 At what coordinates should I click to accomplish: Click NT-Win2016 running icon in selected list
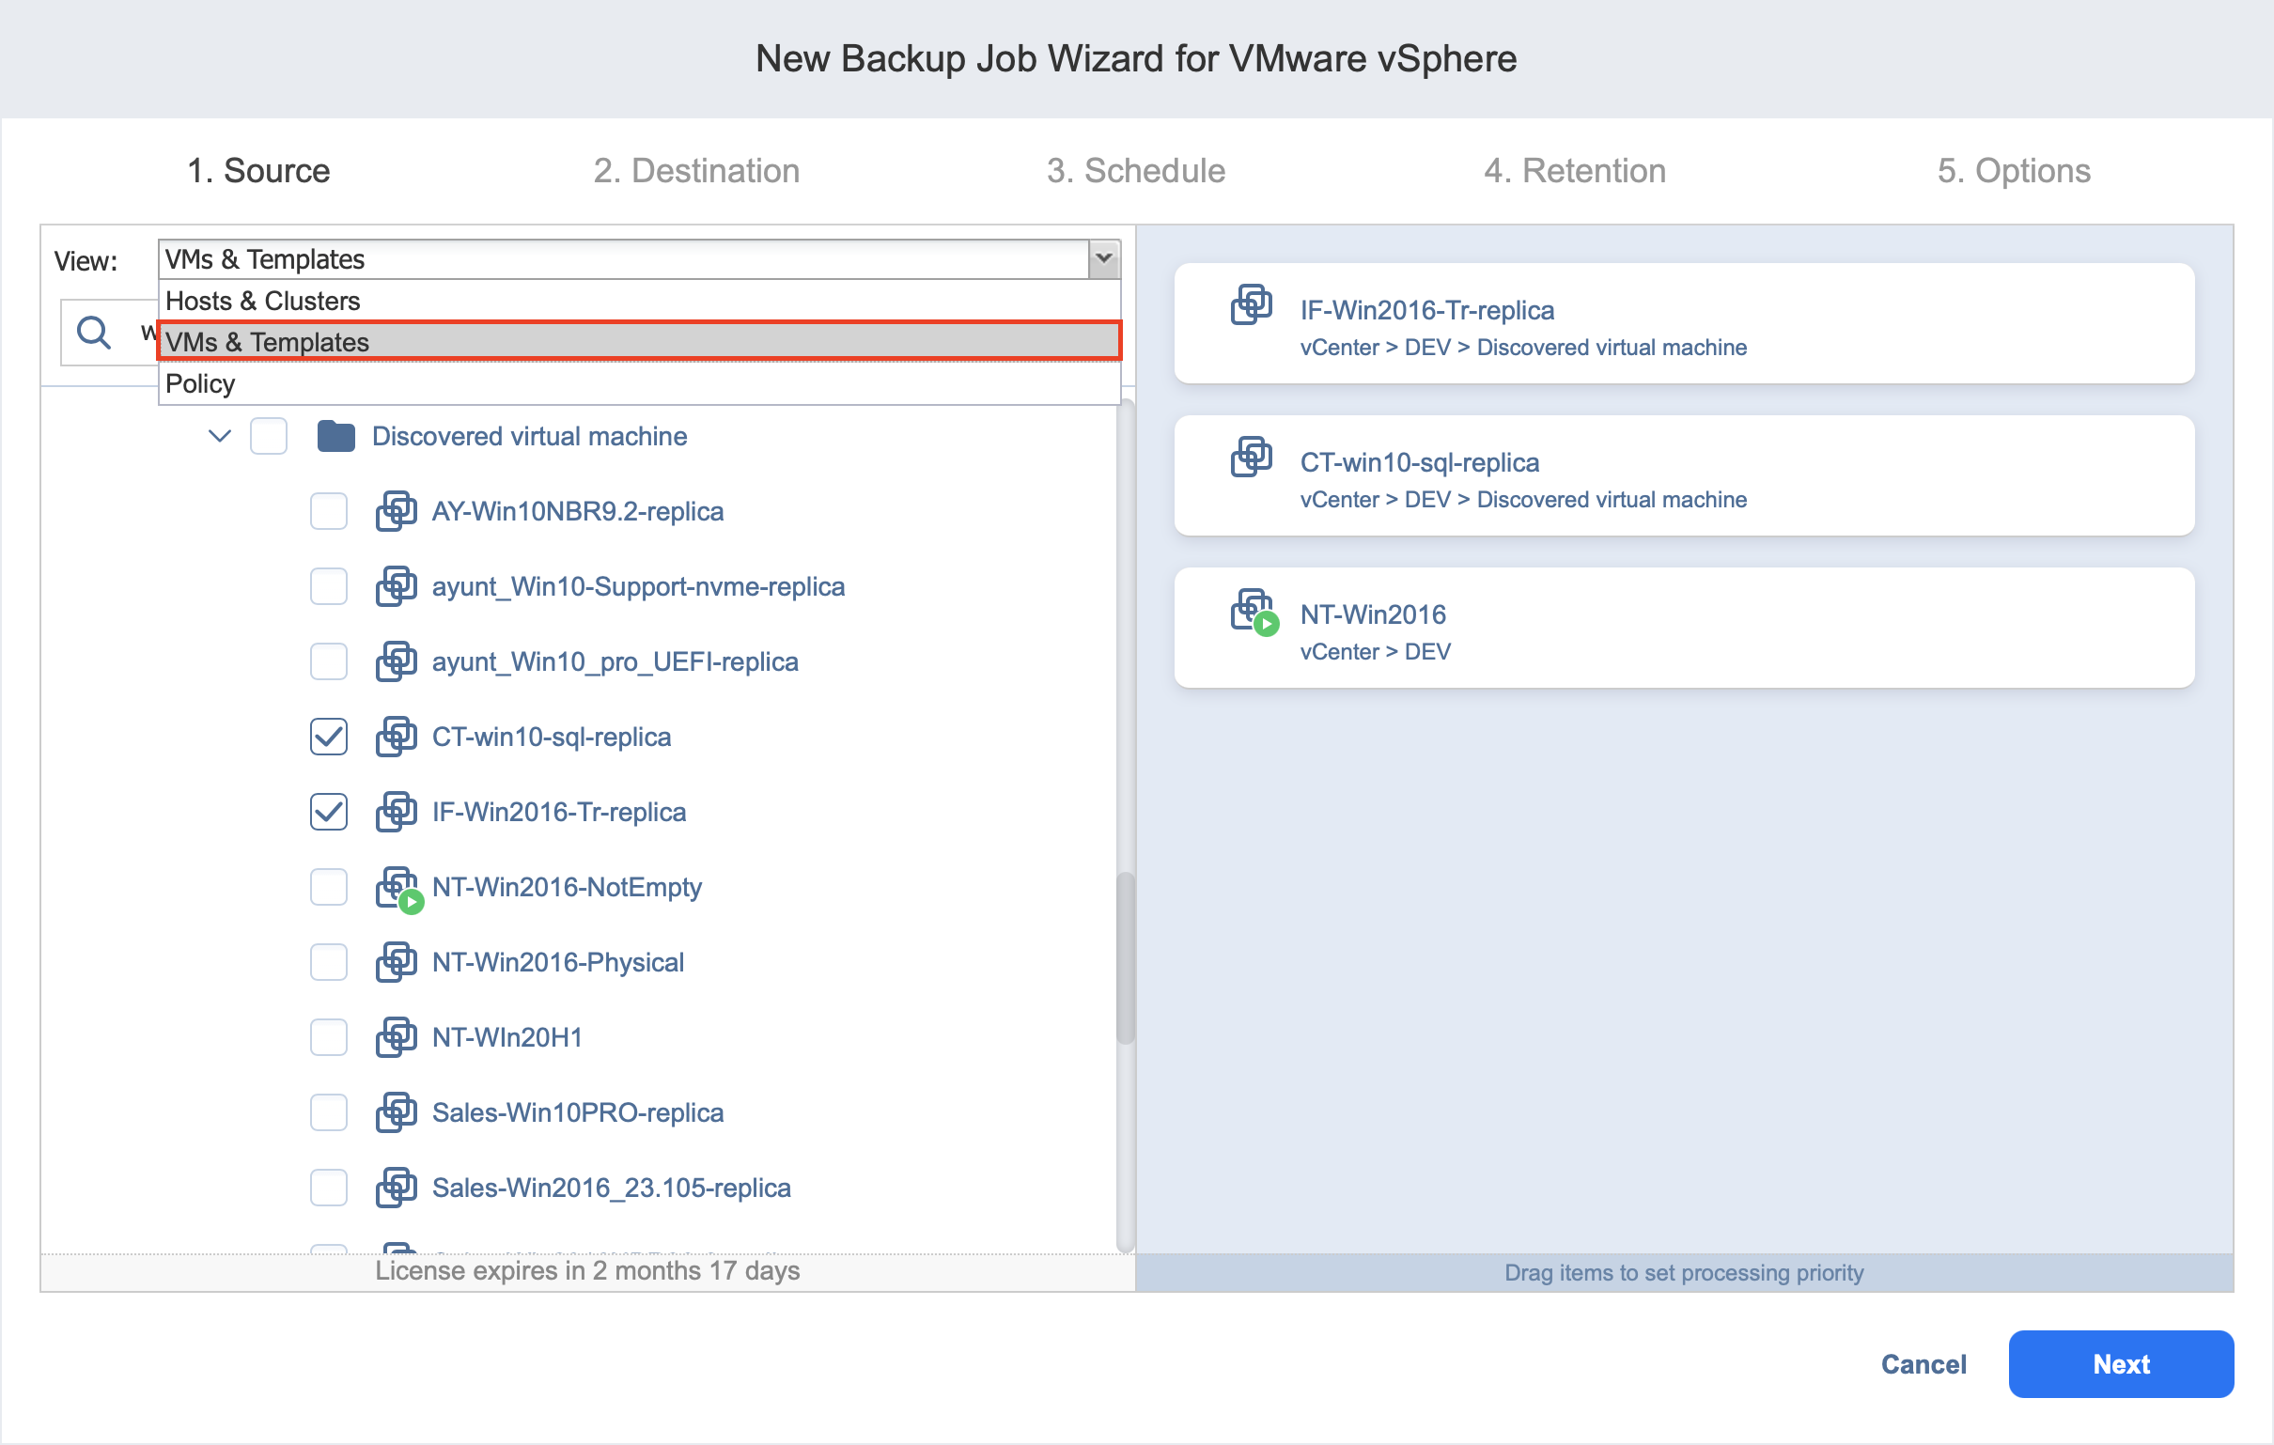pos(1254,611)
